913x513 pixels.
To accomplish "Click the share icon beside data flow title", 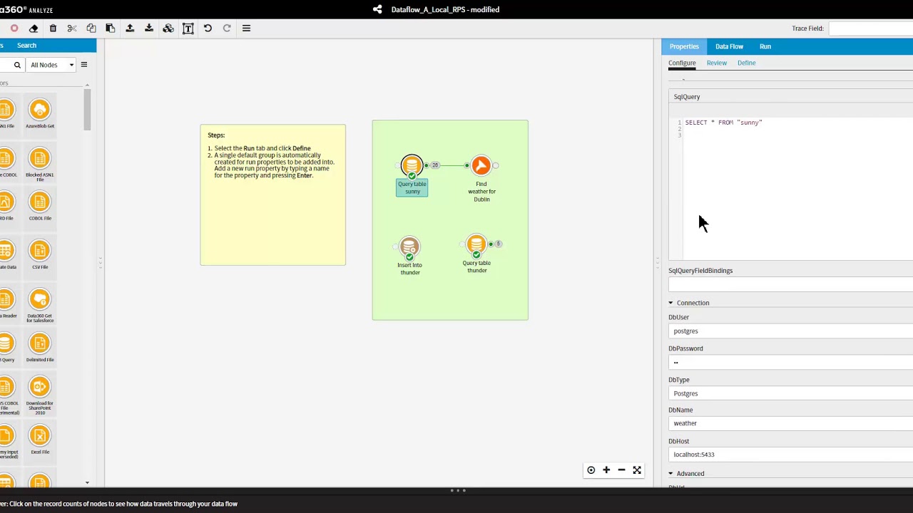I will pyautogui.click(x=377, y=9).
